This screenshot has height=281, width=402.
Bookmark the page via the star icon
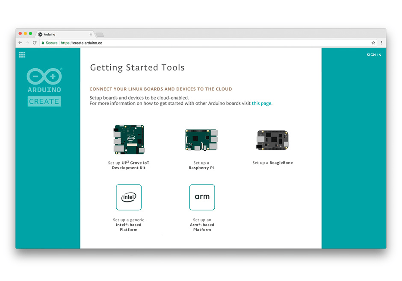click(374, 43)
